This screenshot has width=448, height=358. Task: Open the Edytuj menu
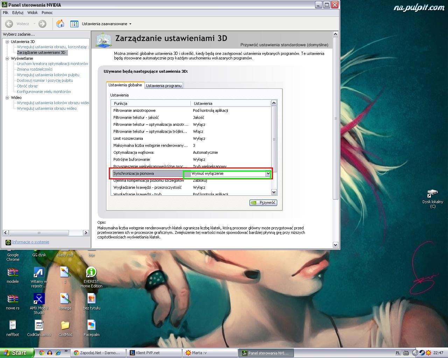17,13
